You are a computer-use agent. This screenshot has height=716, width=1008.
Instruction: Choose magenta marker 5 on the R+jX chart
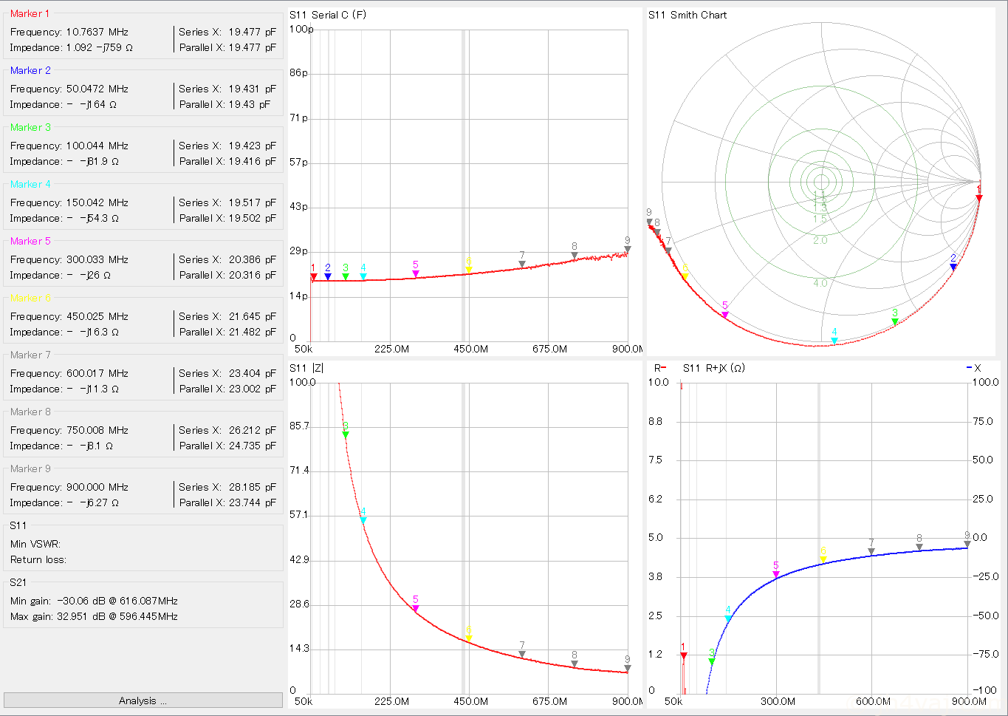click(776, 574)
